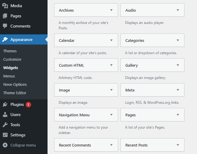Open the Menus submenu link
Viewport: 197px width, 154px height.
click(9, 76)
